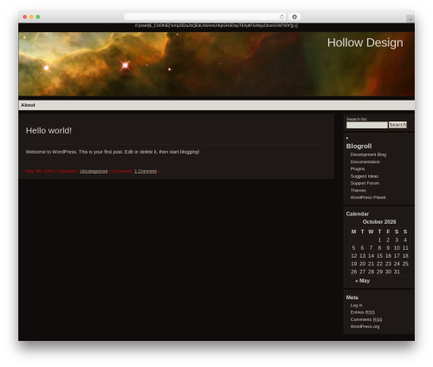The height and width of the screenshot is (367, 433).
Task: Open the Comments RSS link
Action: 366,319
